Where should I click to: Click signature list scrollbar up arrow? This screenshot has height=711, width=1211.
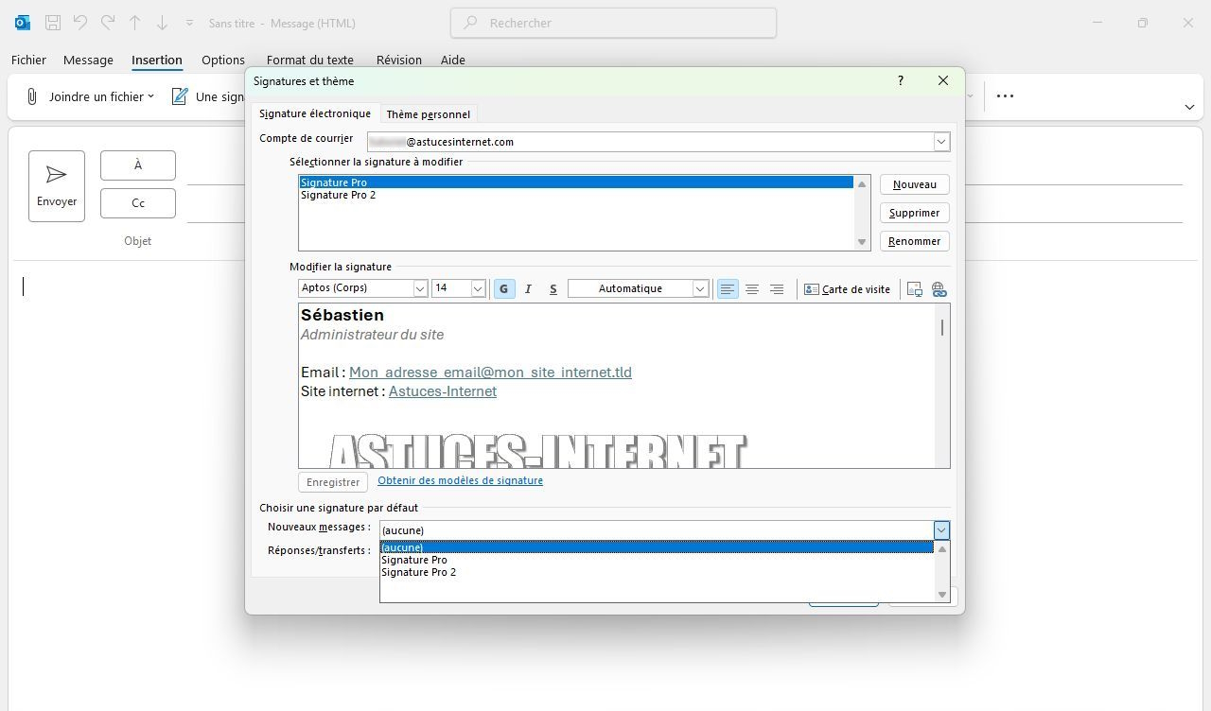tap(862, 183)
